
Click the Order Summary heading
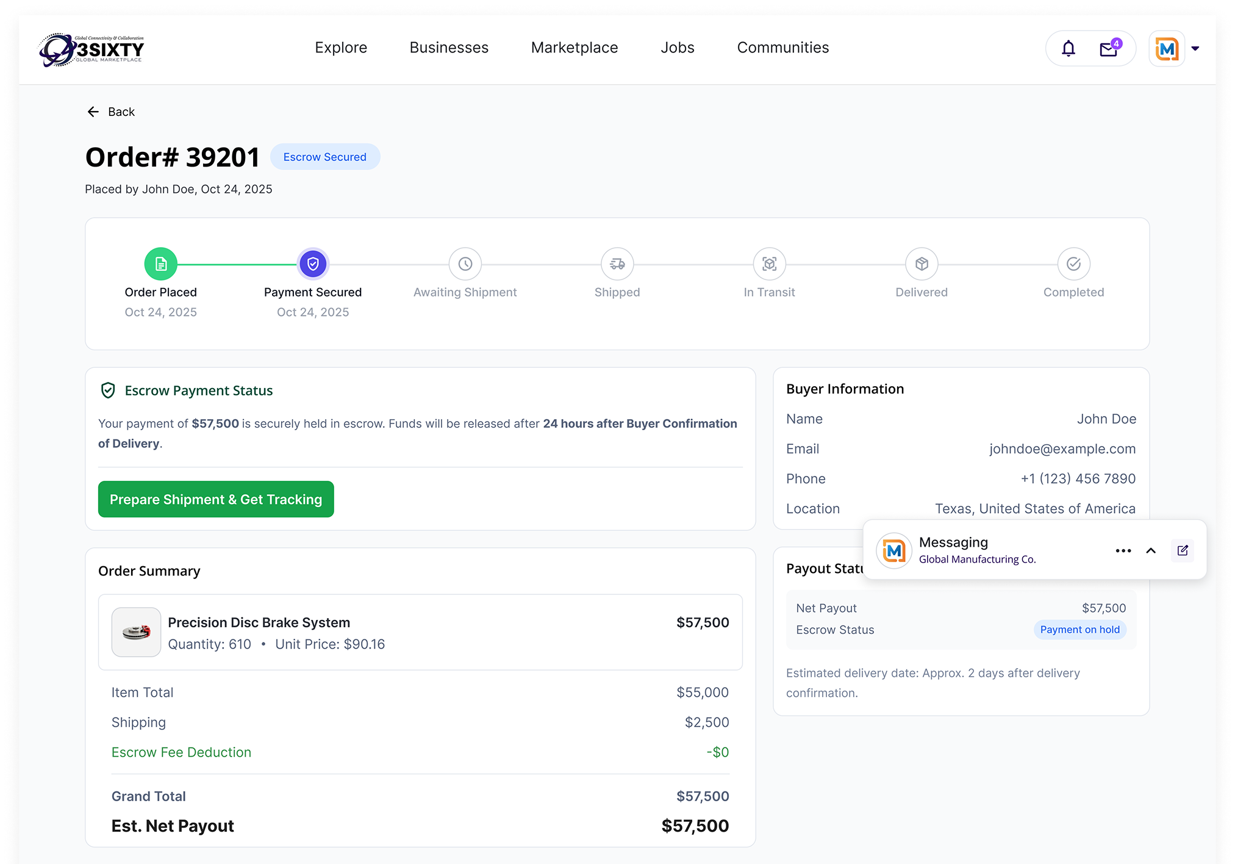click(149, 571)
